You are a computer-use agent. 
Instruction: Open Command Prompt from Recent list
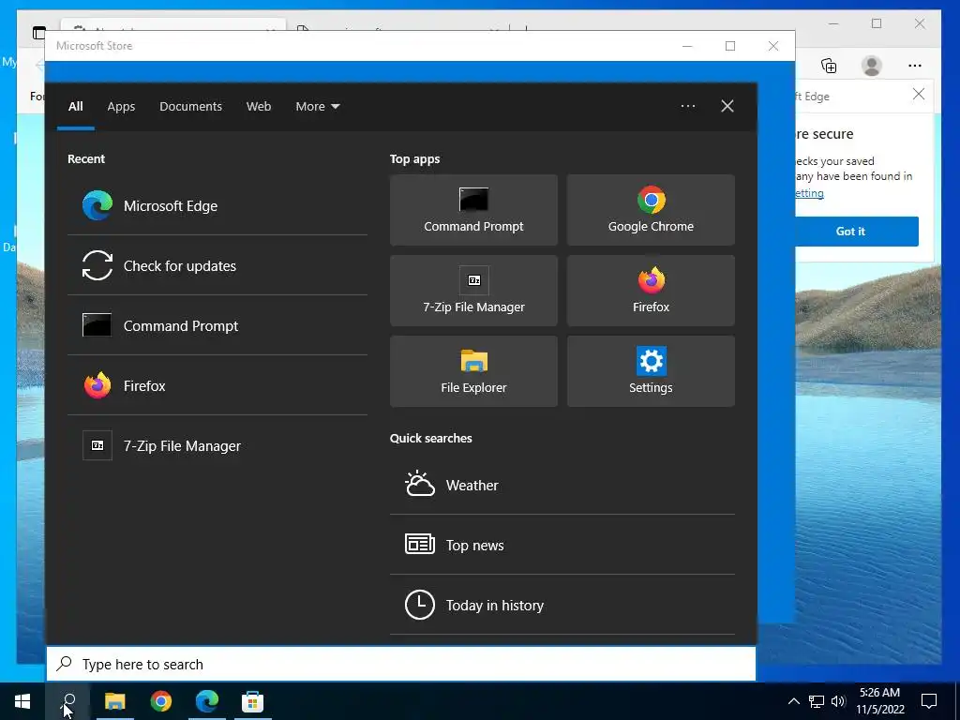click(x=217, y=325)
